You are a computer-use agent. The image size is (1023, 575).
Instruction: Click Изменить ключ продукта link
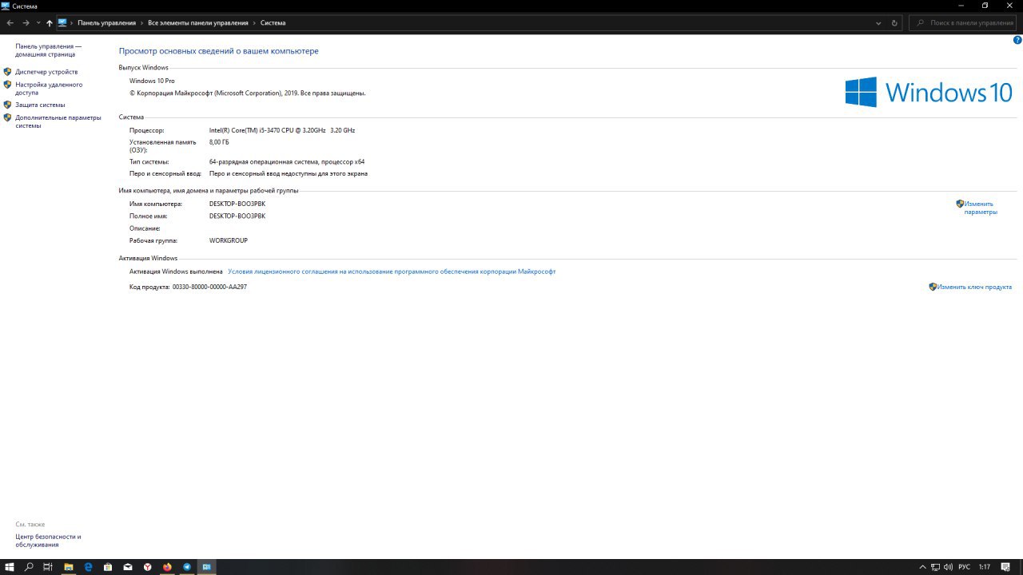pyautogui.click(x=974, y=287)
